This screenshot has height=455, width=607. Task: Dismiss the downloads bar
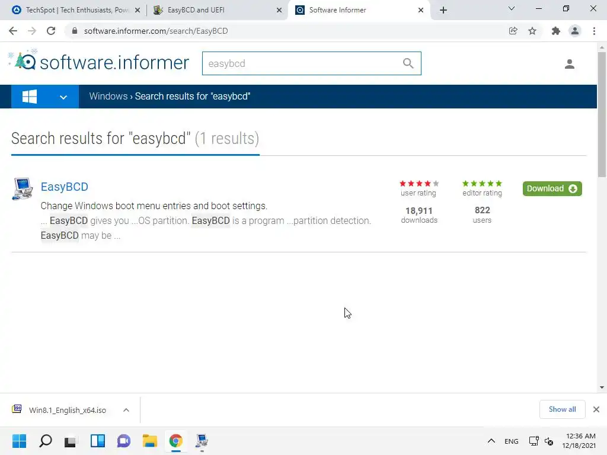[596, 409]
